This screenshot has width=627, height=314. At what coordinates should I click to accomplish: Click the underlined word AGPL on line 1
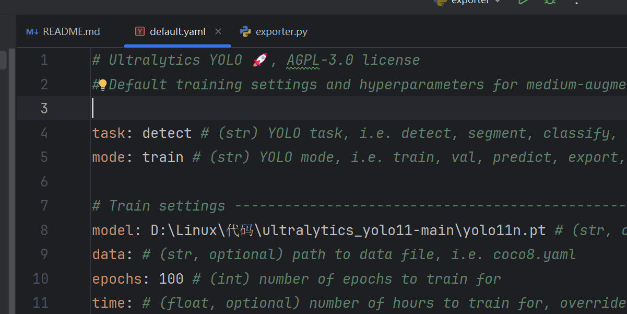pos(303,60)
